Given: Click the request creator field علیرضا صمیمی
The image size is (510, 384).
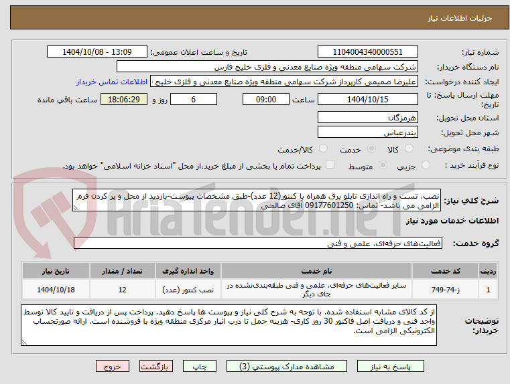Looking at the screenshot, I should 284,82.
